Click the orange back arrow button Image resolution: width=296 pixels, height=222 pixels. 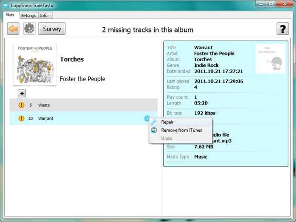point(13,29)
